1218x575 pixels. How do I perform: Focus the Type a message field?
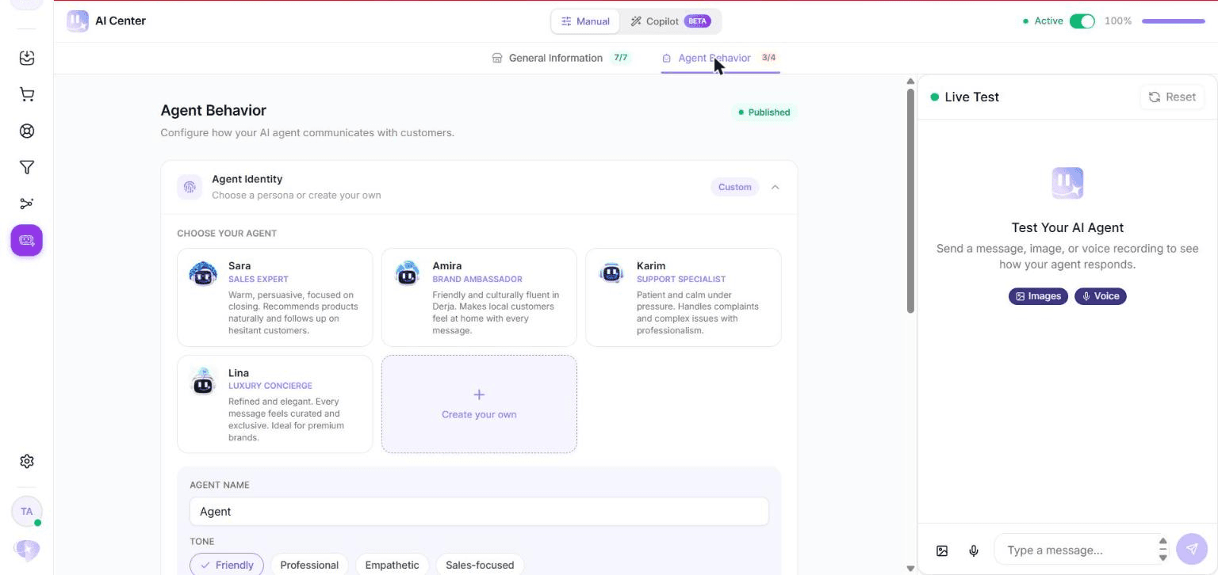(1082, 550)
